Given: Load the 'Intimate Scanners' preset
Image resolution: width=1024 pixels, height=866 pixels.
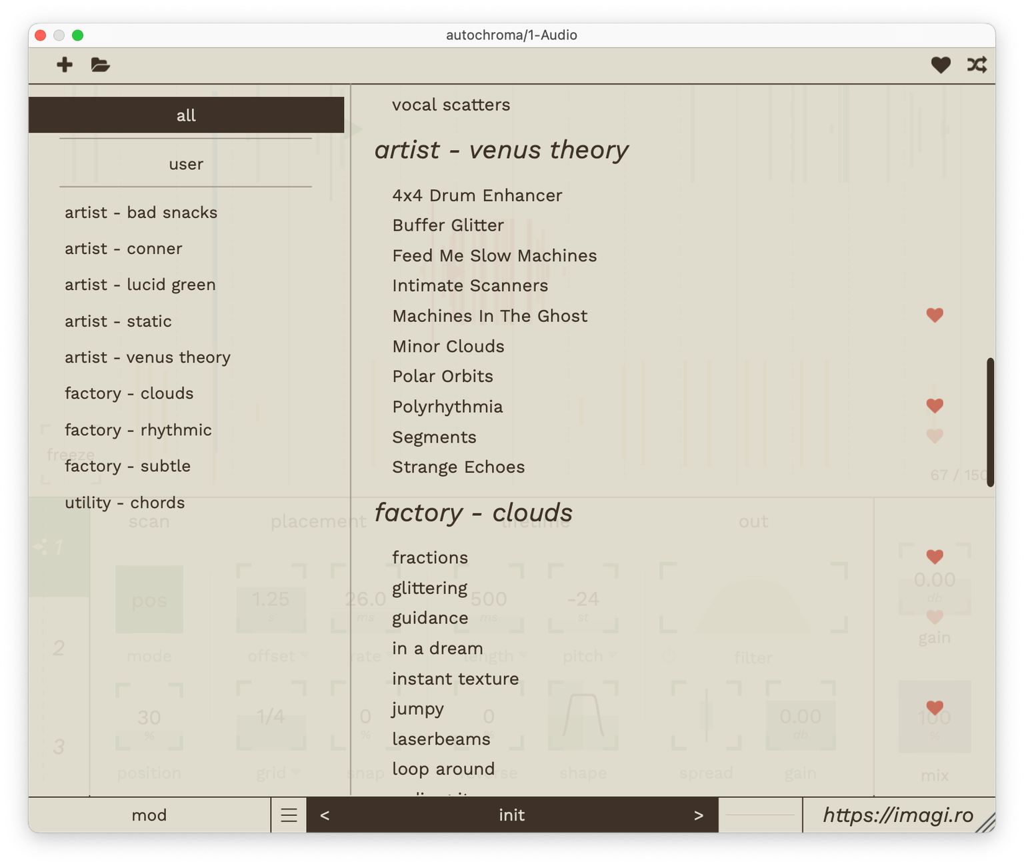Looking at the screenshot, I should point(470,285).
